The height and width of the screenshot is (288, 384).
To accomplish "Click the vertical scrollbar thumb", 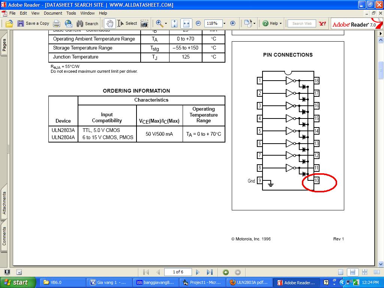I will tap(381, 70).
